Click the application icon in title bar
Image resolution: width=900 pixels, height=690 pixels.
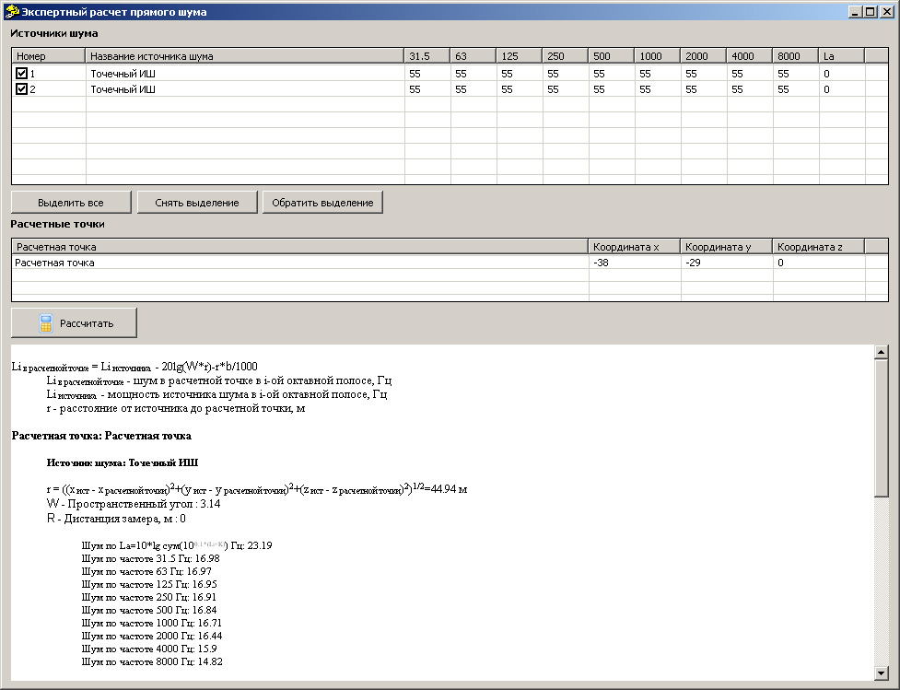(x=12, y=12)
